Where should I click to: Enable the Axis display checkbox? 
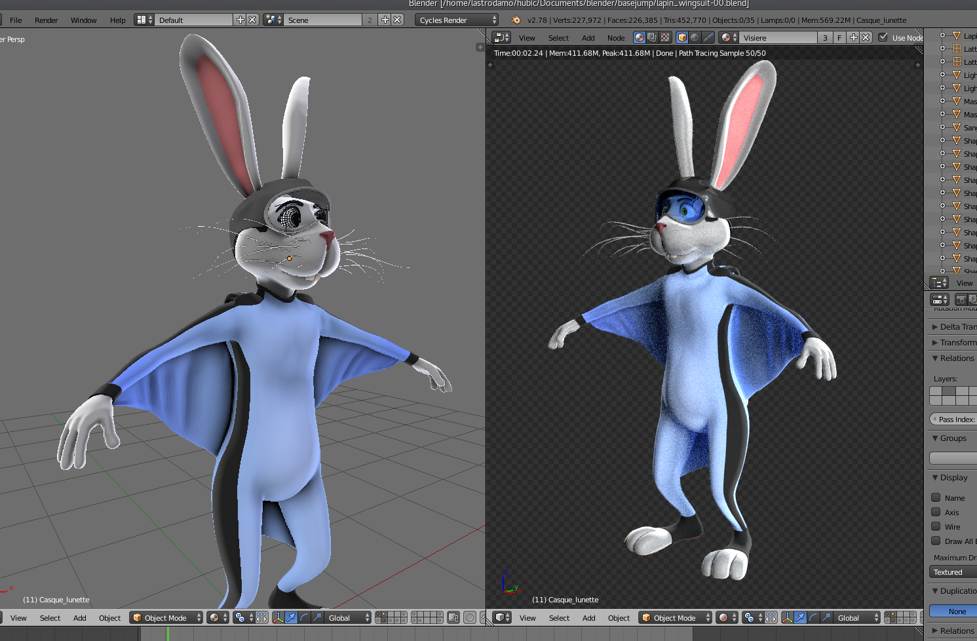[x=936, y=512]
